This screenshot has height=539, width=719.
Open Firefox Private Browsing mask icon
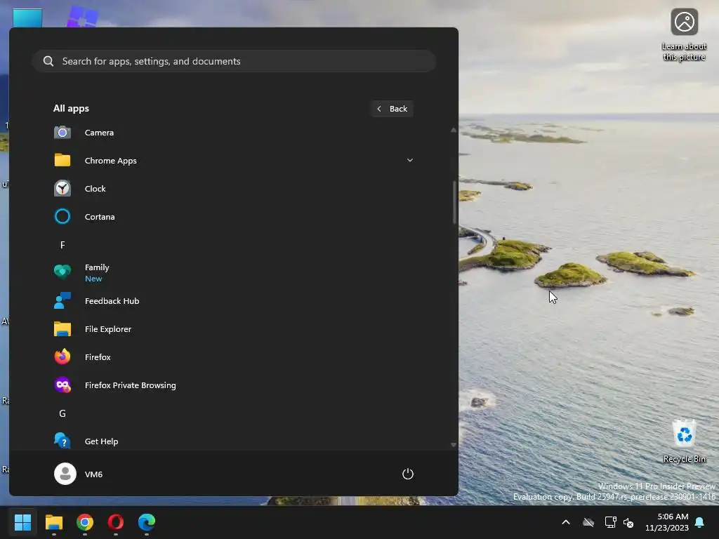(x=62, y=385)
